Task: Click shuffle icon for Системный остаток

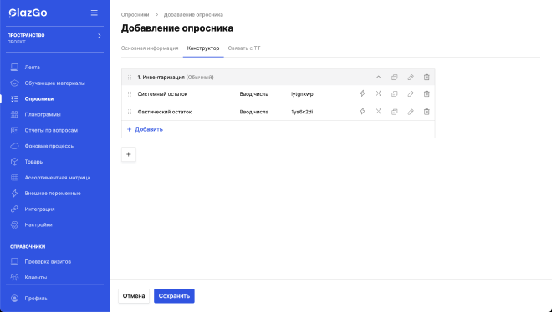Action: click(378, 93)
